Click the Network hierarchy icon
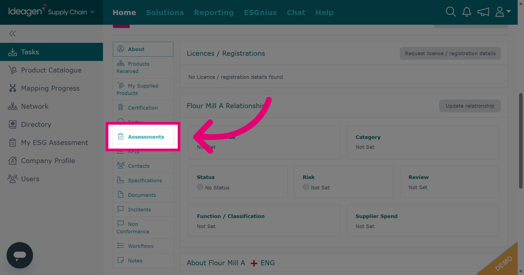The height and width of the screenshot is (275, 524). click(x=13, y=106)
